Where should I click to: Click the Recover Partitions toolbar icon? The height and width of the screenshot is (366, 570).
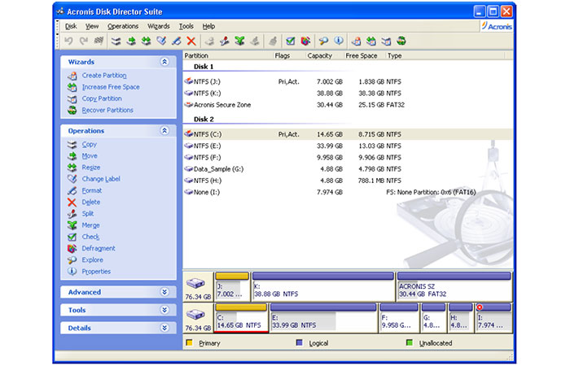[x=401, y=41]
